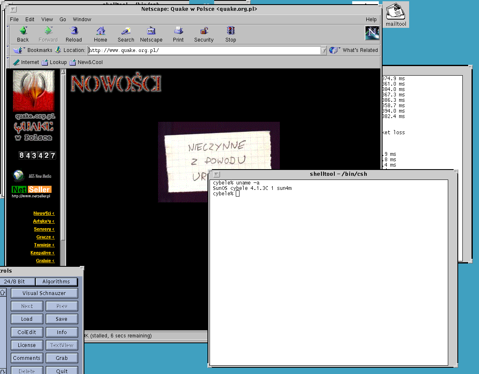The height and width of the screenshot is (374, 479).
Task: Open the Go menu
Action: tap(63, 19)
